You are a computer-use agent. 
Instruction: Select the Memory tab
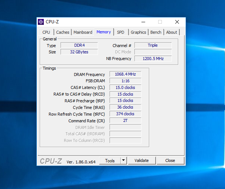pos(104,32)
